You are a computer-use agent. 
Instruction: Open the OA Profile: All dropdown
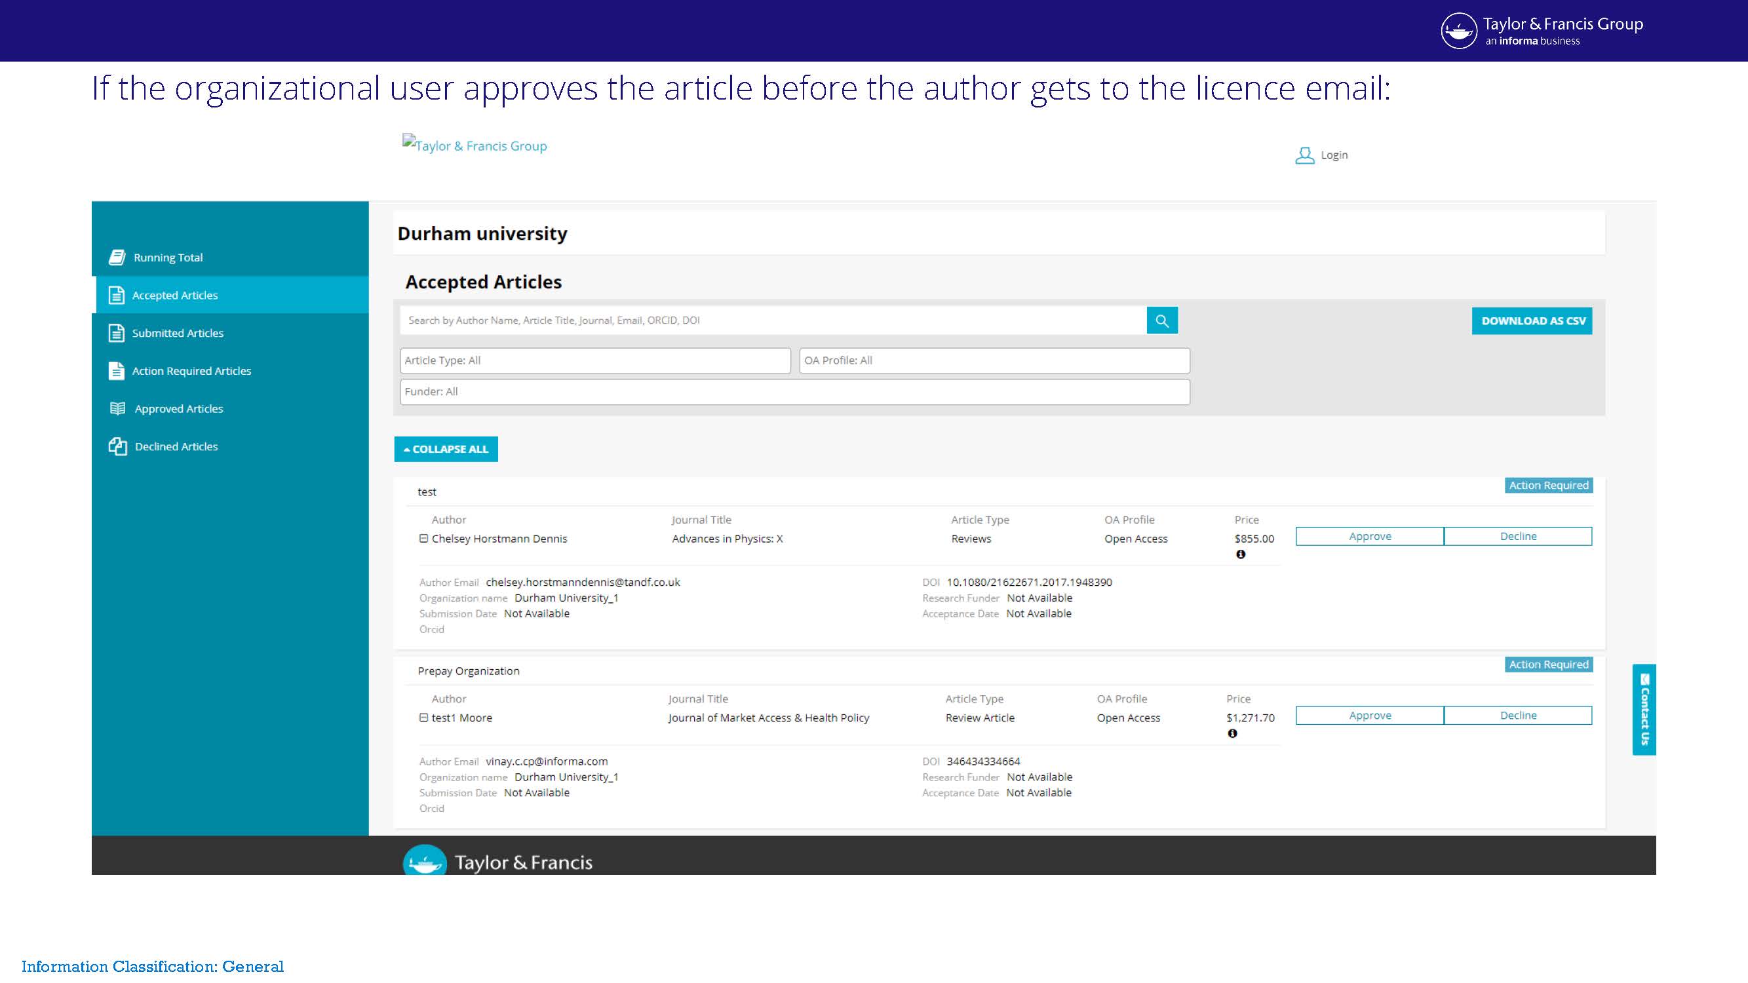pos(994,361)
